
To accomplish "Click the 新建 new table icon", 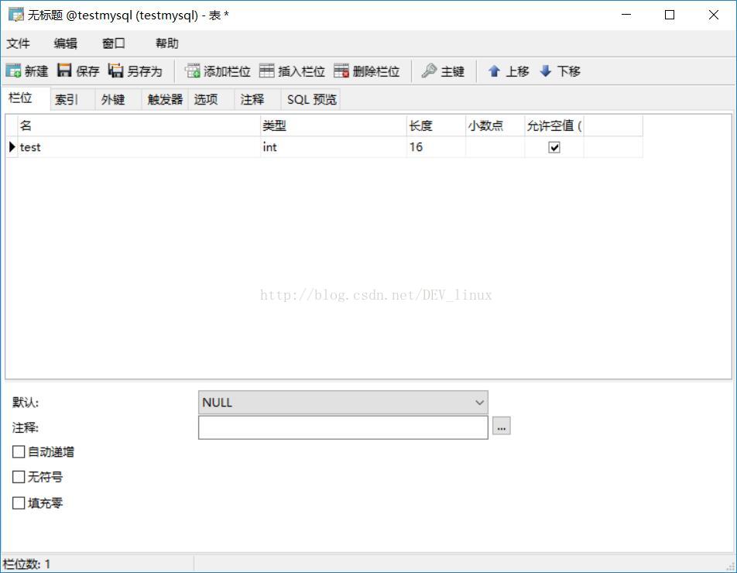I will (13, 71).
